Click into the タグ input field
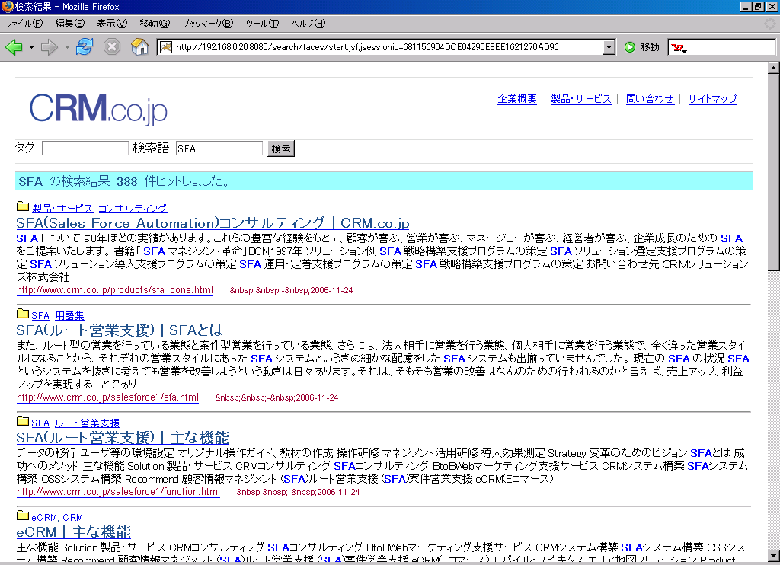780x565 pixels. (85, 148)
